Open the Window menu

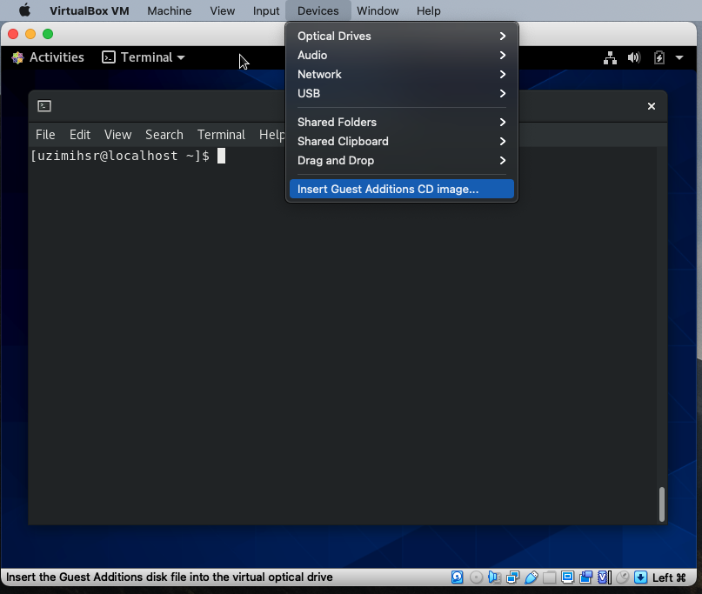pyautogui.click(x=378, y=10)
